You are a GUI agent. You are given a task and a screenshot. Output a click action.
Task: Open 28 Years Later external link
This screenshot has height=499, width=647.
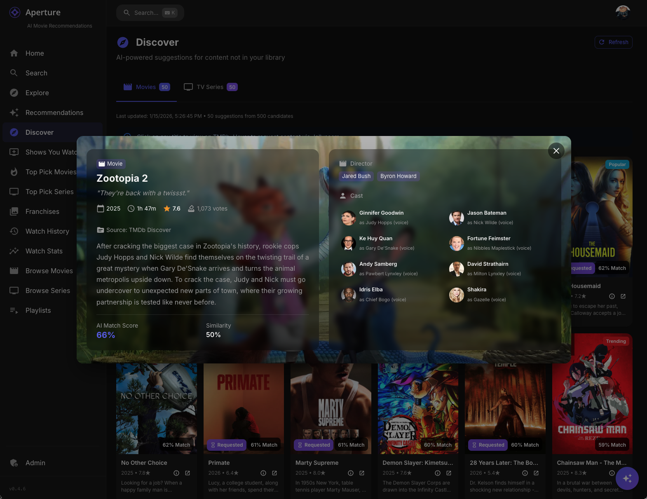(536, 473)
